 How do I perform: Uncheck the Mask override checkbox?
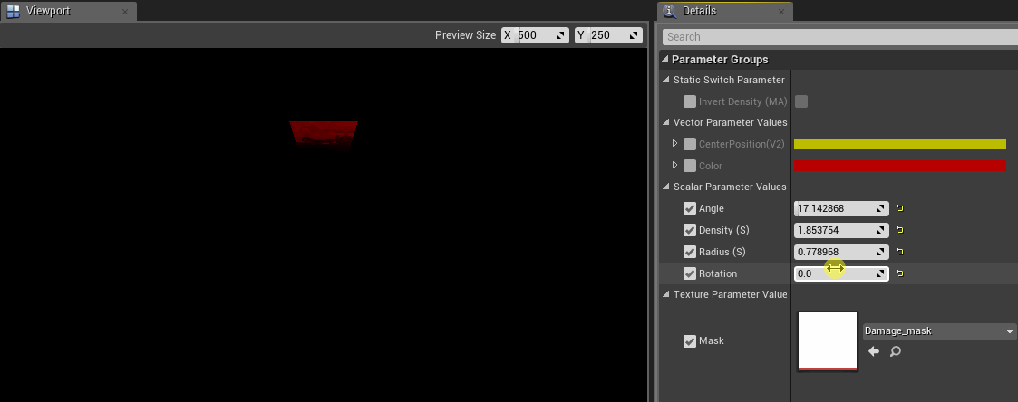click(690, 341)
